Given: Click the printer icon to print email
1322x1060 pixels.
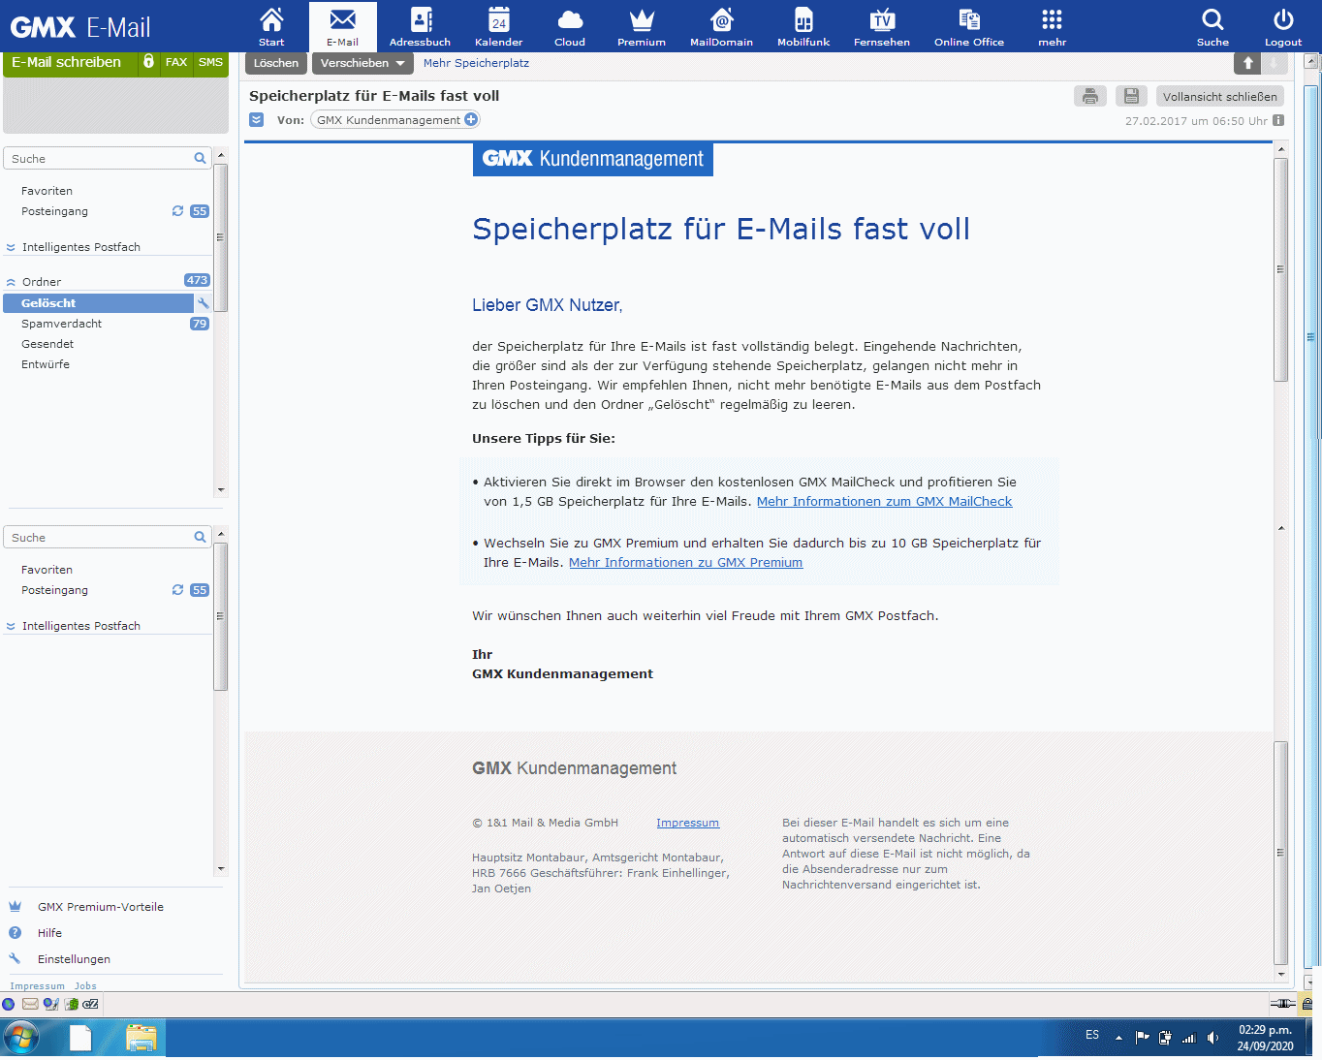Looking at the screenshot, I should click(x=1090, y=96).
